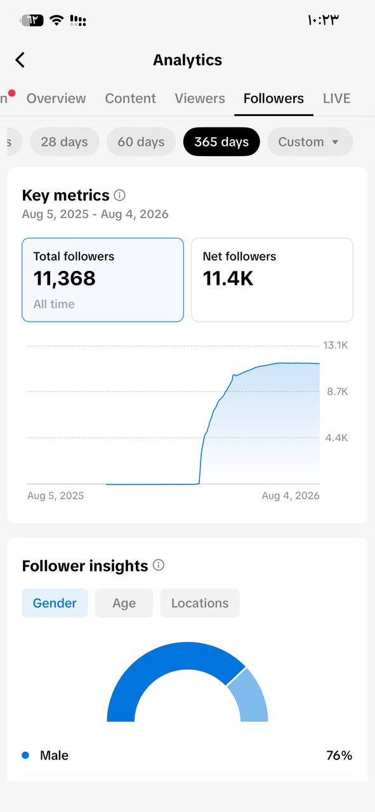375x812 pixels.
Task: Switch to the Overview tab
Action: coord(56,98)
